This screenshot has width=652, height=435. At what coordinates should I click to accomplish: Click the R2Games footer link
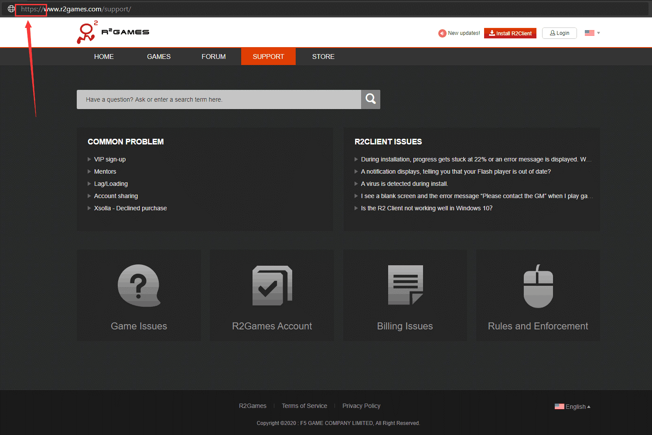point(253,406)
